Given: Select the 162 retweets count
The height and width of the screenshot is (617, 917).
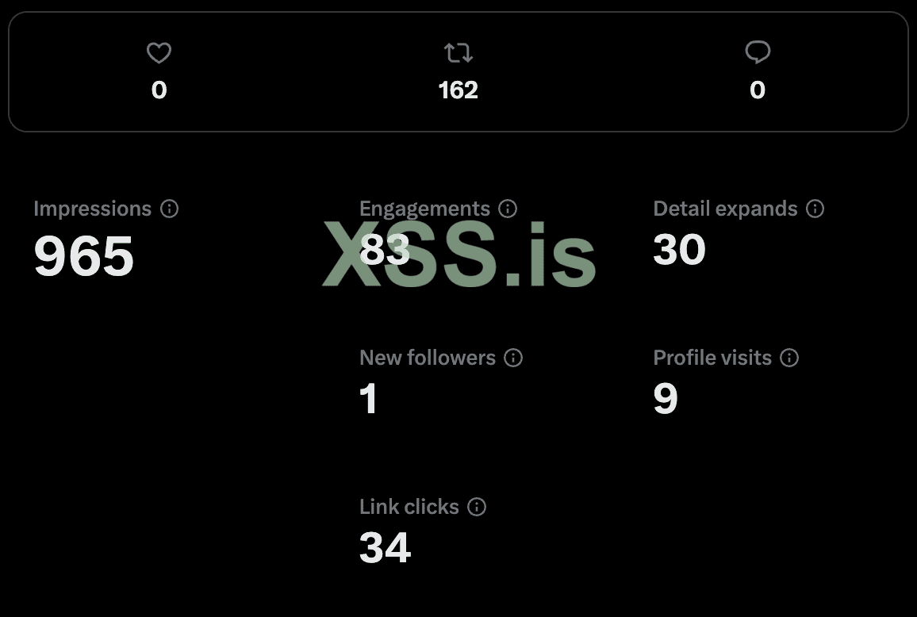Looking at the screenshot, I should [458, 90].
